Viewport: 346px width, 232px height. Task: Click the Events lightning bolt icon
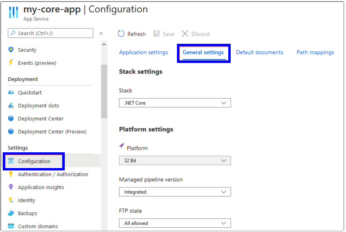11,63
